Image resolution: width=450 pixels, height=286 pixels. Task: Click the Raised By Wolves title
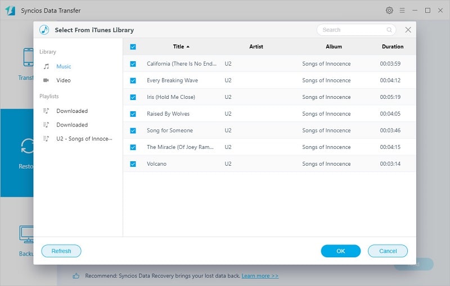click(168, 114)
